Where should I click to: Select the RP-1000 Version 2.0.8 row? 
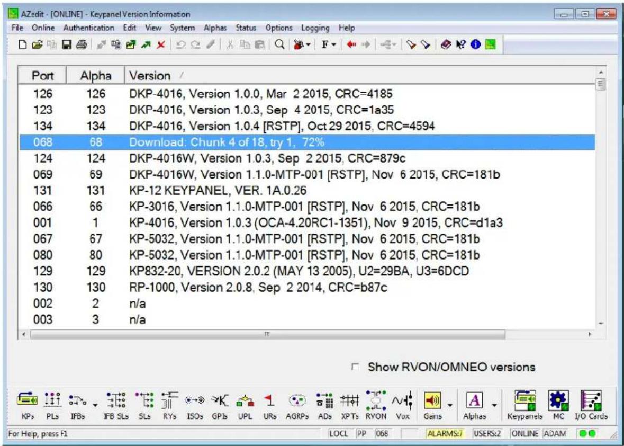click(x=307, y=287)
